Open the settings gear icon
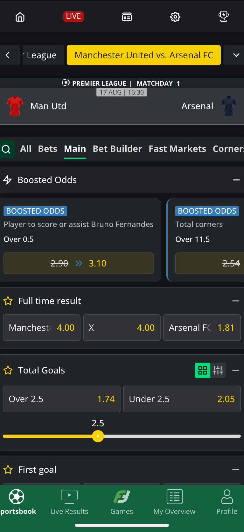244x532 pixels. coord(175,17)
